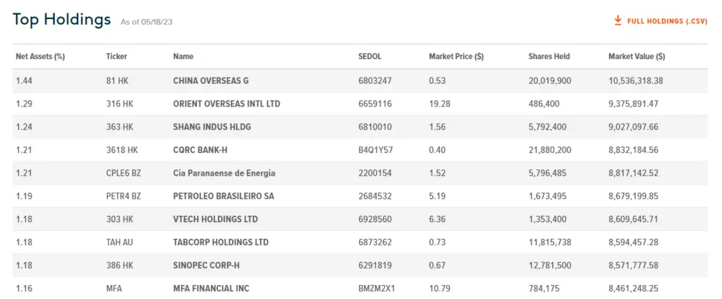Click SEDOL 6803247
The image size is (722, 299).
(375, 80)
